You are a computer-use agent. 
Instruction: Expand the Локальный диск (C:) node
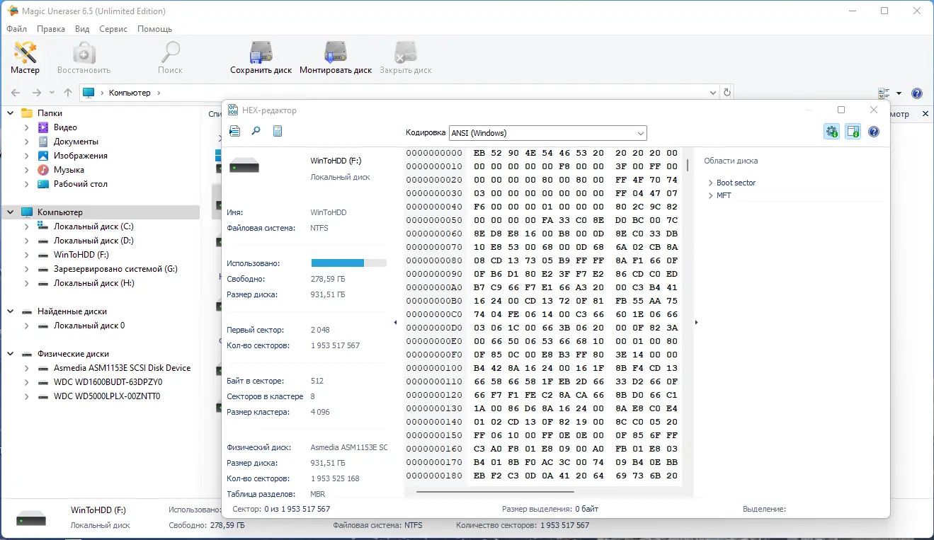coord(27,226)
